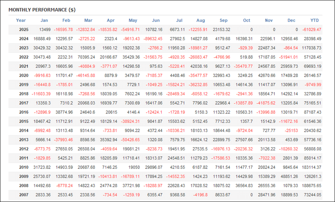Select the YTD column header

pos(315,20)
